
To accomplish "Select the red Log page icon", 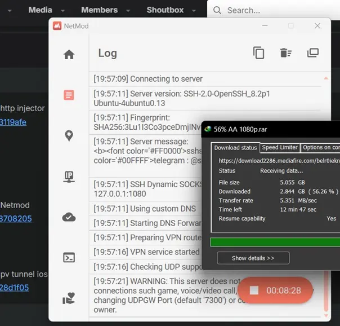I will coord(69,95).
